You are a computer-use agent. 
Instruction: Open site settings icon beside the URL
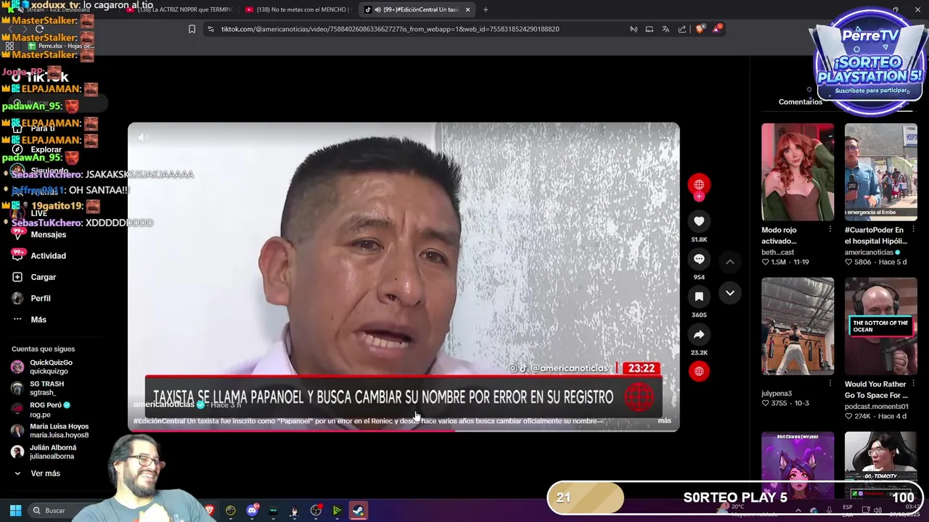click(210, 29)
